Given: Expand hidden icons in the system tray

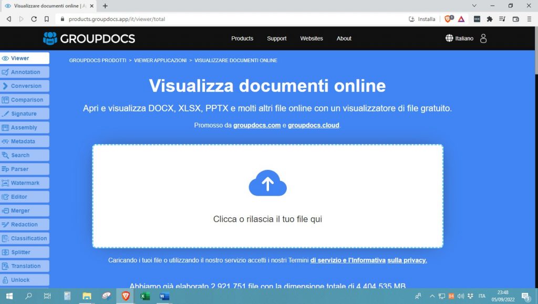Looking at the screenshot, I should pos(432,296).
